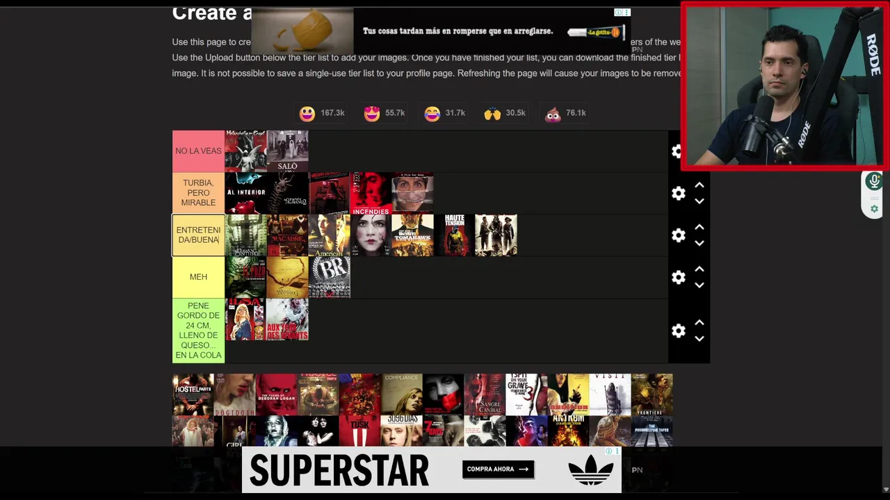Move ENTRETENIDA/BUENA tier down
Viewport: 890px width, 500px height.
[x=699, y=243]
